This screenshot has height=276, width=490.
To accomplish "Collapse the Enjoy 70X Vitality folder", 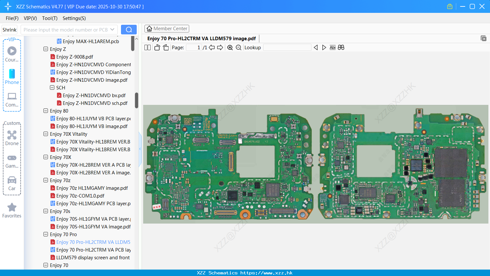I will point(46,134).
